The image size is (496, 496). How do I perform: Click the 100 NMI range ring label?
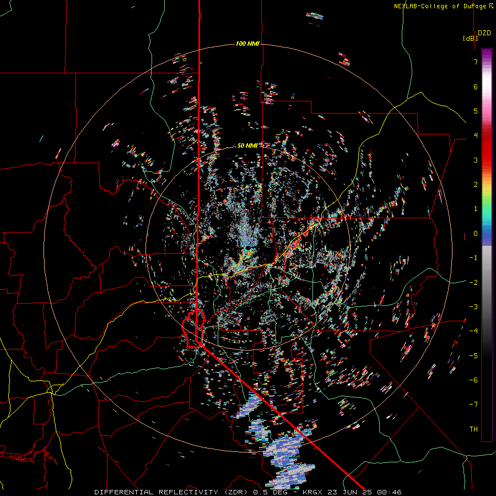click(247, 44)
